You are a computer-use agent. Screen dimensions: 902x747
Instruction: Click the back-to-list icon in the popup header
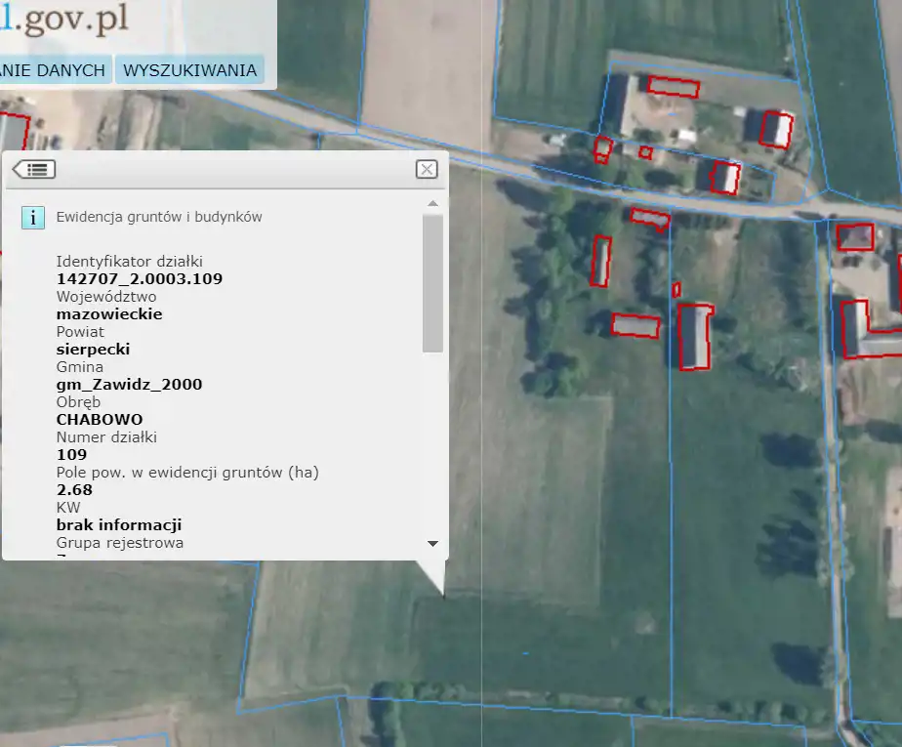point(34,170)
